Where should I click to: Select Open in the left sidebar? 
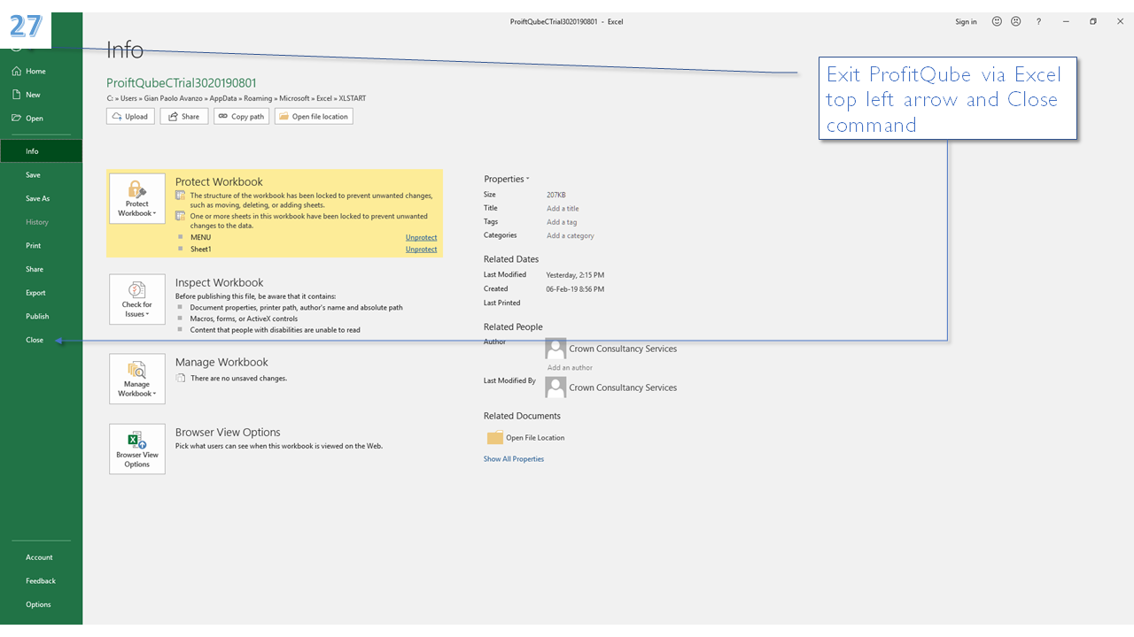34,118
